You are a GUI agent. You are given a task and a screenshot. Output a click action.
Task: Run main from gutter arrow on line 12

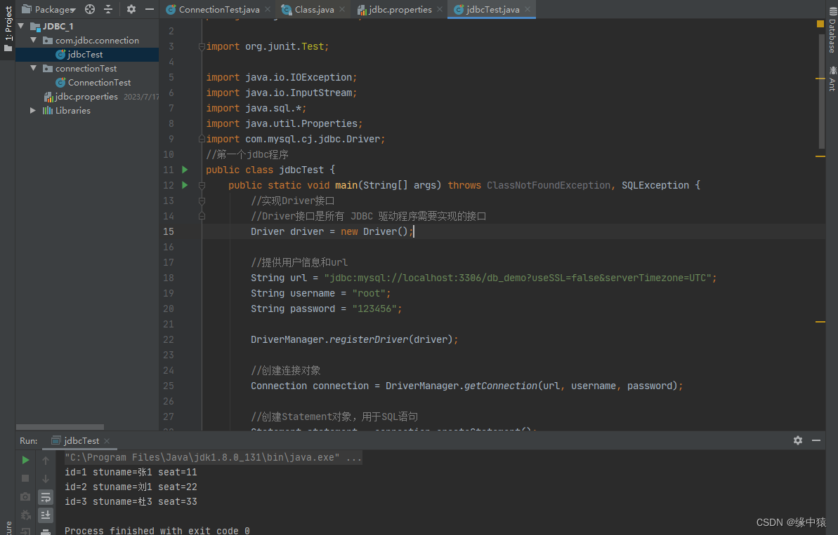(x=185, y=185)
